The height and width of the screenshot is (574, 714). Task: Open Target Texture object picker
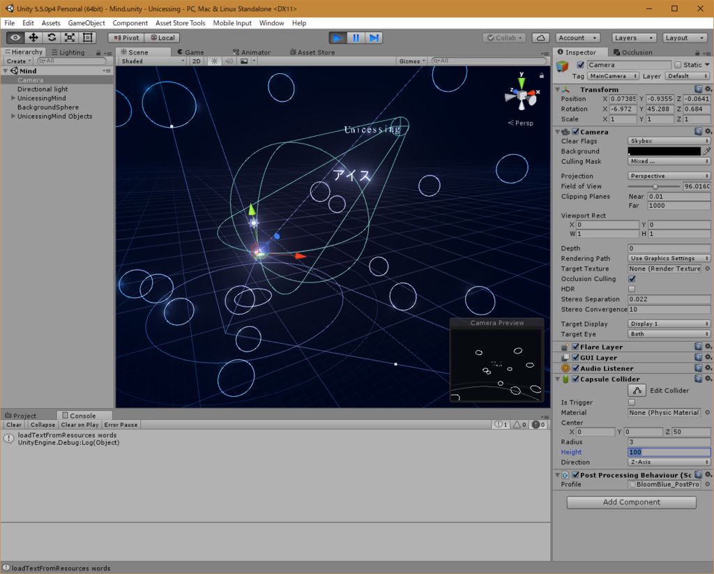(708, 269)
